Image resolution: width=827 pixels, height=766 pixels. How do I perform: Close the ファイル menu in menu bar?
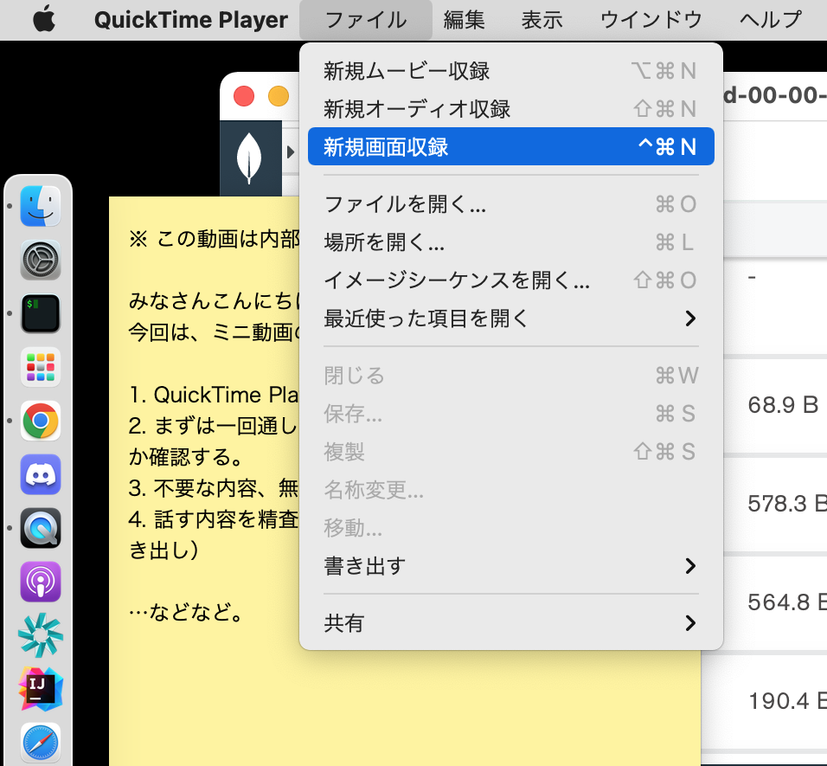pyautogui.click(x=366, y=20)
